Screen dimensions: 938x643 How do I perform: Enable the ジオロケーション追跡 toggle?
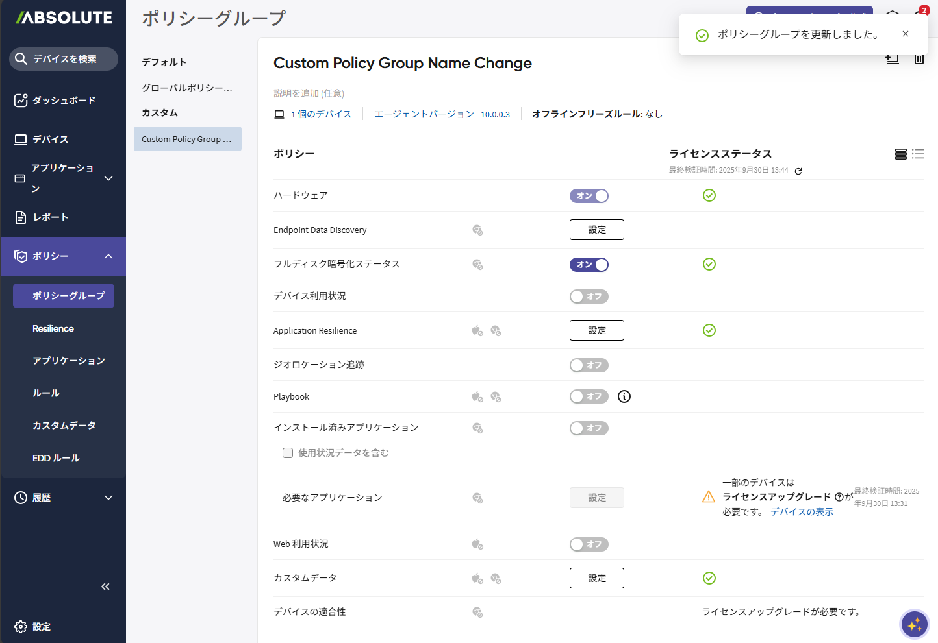click(x=589, y=365)
